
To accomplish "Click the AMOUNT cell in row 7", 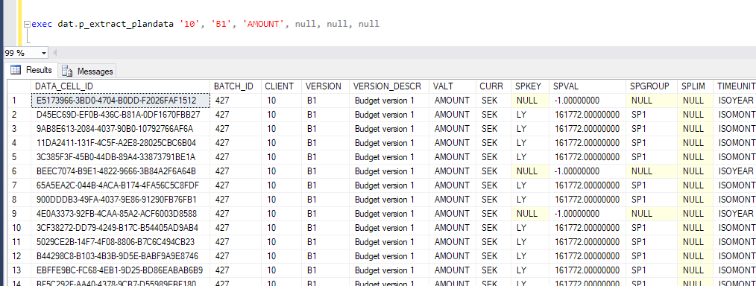I will pos(453,185).
